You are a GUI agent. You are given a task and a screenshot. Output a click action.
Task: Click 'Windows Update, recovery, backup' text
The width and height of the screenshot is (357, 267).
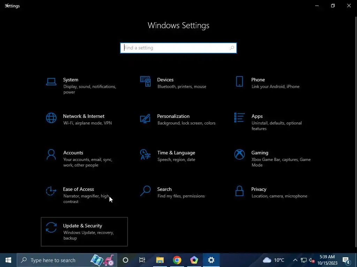click(x=88, y=235)
